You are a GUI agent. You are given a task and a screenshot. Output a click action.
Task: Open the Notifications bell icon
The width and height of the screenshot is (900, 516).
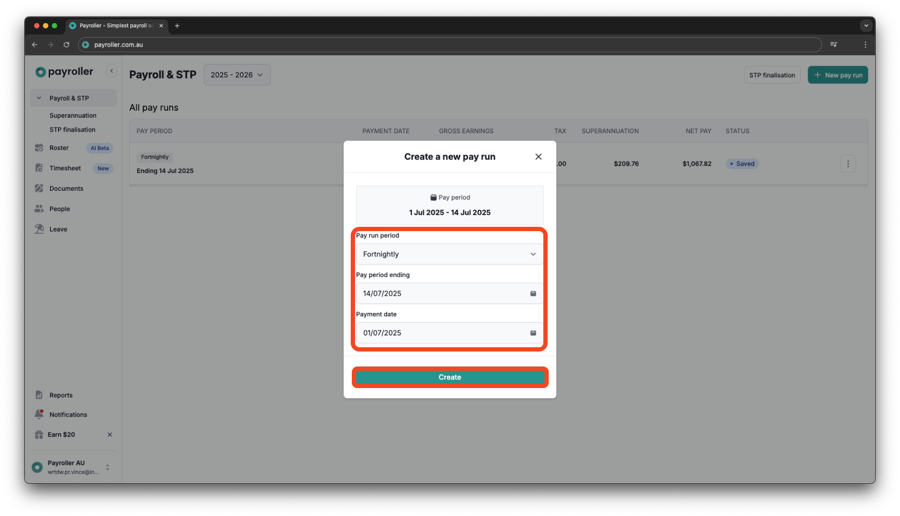coord(39,414)
